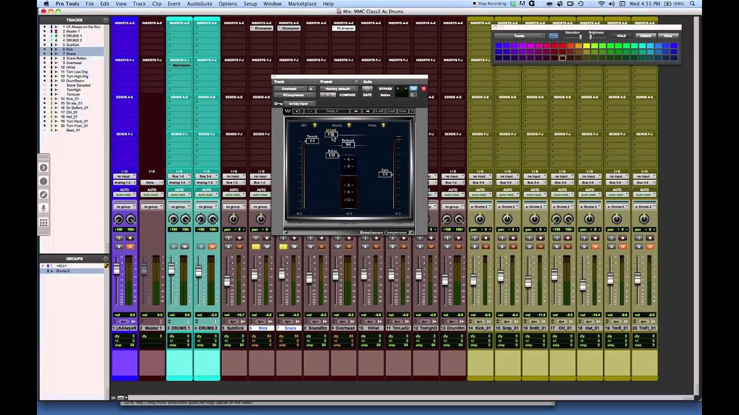Open the File menu

89,4
